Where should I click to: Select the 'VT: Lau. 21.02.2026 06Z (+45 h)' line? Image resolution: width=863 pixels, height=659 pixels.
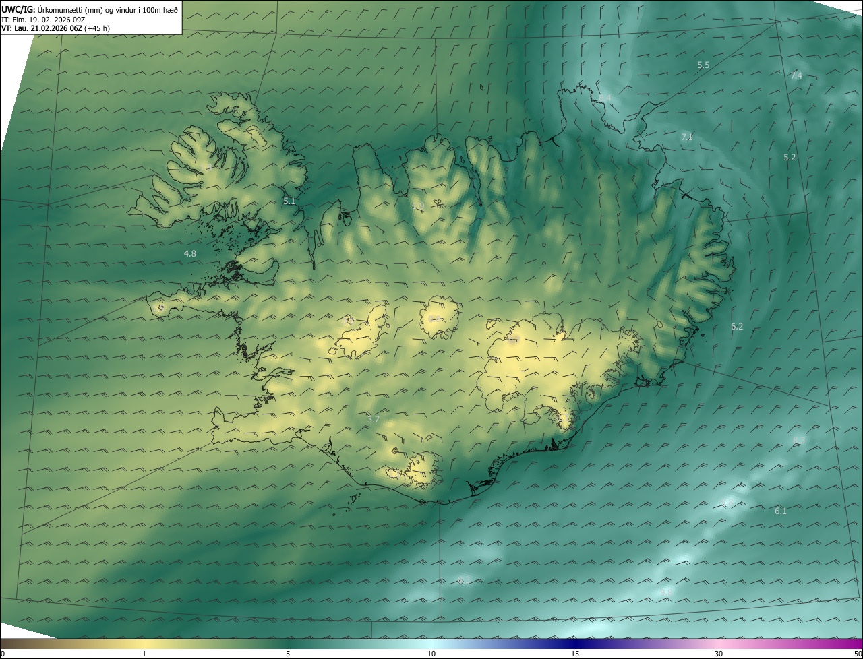pyautogui.click(x=55, y=28)
